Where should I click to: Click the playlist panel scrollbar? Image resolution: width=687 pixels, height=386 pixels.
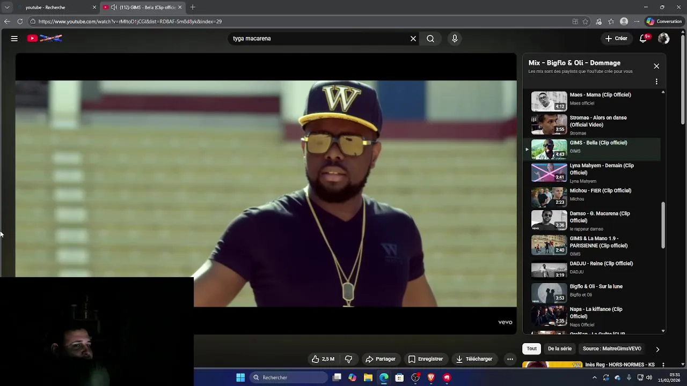(x=663, y=225)
